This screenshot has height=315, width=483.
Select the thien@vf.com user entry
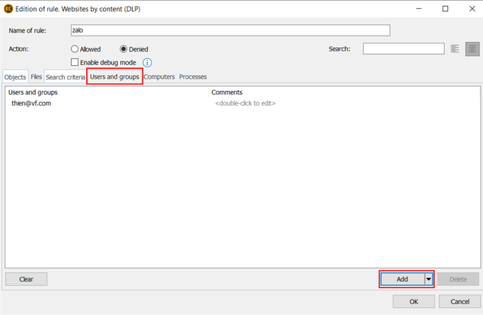pos(31,103)
